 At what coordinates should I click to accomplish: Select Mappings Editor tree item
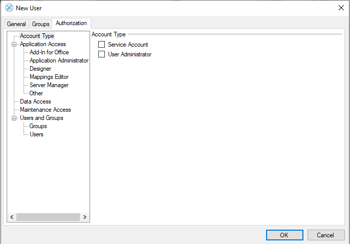tap(49, 77)
